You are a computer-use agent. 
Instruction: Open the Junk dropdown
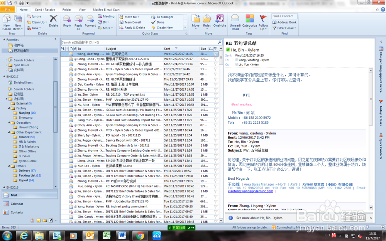point(34,28)
